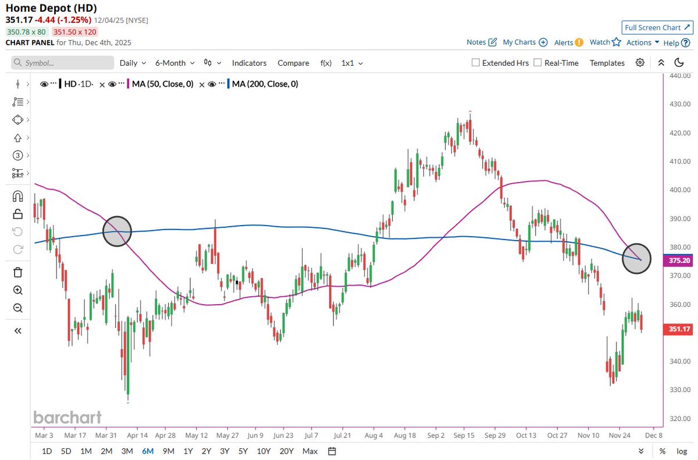Screen dimensions: 698x460
Task: Click the lock icon in left sidebar
Action: (x=17, y=213)
